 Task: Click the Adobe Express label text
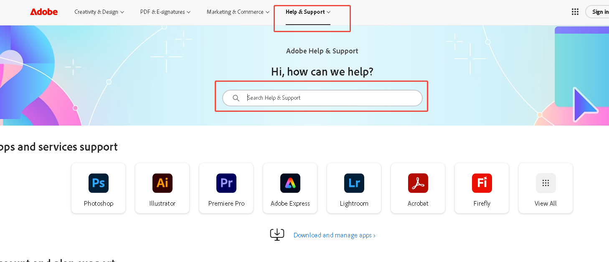290,204
